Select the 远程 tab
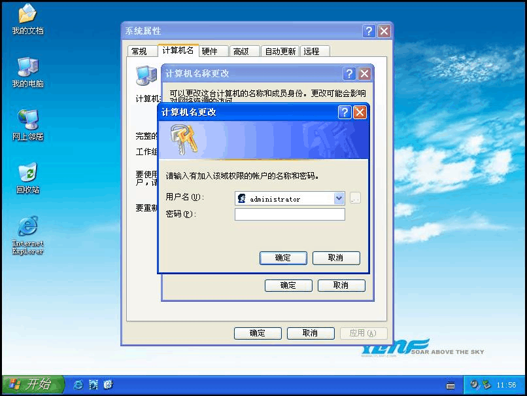The width and height of the screenshot is (527, 396). tap(312, 52)
